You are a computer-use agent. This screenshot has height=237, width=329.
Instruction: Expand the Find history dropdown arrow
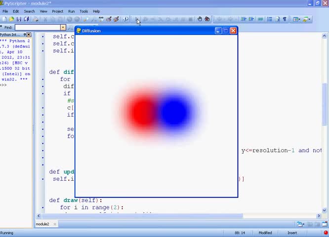tap(63, 28)
